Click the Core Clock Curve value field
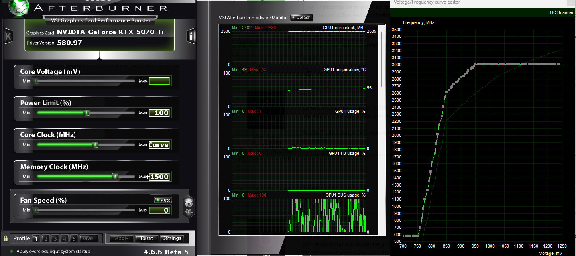Image resolution: width=576 pixels, height=256 pixels. click(x=159, y=145)
